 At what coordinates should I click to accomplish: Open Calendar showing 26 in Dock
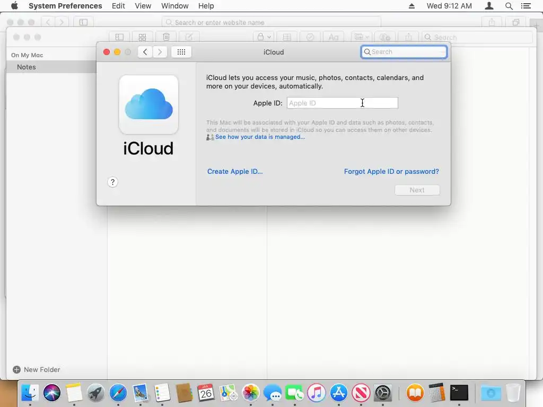(206, 393)
